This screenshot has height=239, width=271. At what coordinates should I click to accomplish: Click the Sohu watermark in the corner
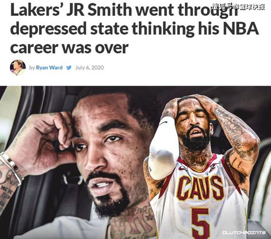(238, 7)
